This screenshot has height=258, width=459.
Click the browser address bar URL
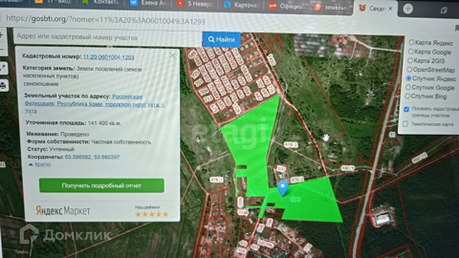pos(105,20)
